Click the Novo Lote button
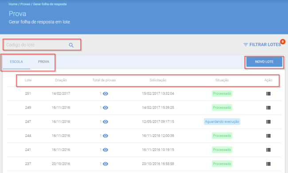288x173 pixels. click(x=264, y=62)
